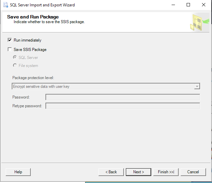Click the Encrypt sensitive data with user key combo box
Screen dimensions: 212x183
[x=106, y=86]
